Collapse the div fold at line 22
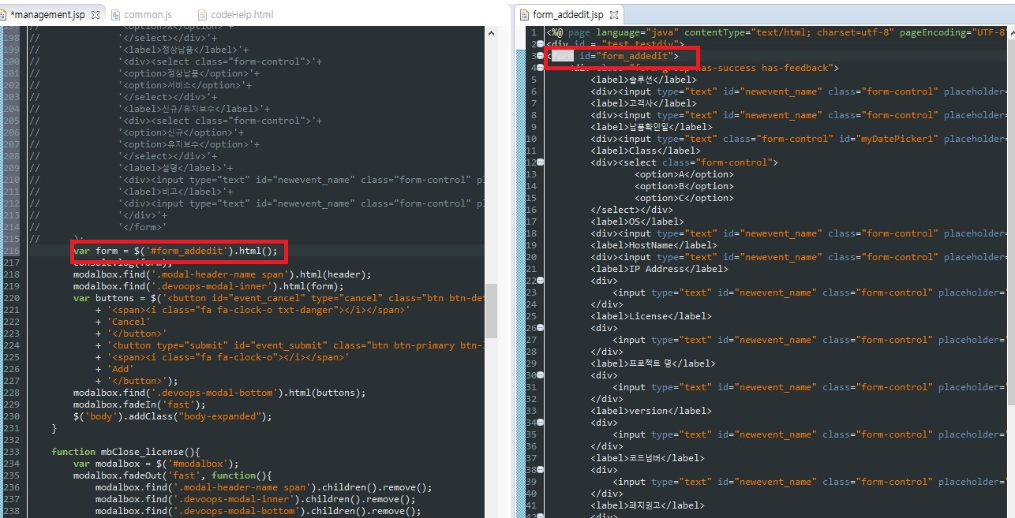The height and width of the screenshot is (518, 1015). point(541,281)
